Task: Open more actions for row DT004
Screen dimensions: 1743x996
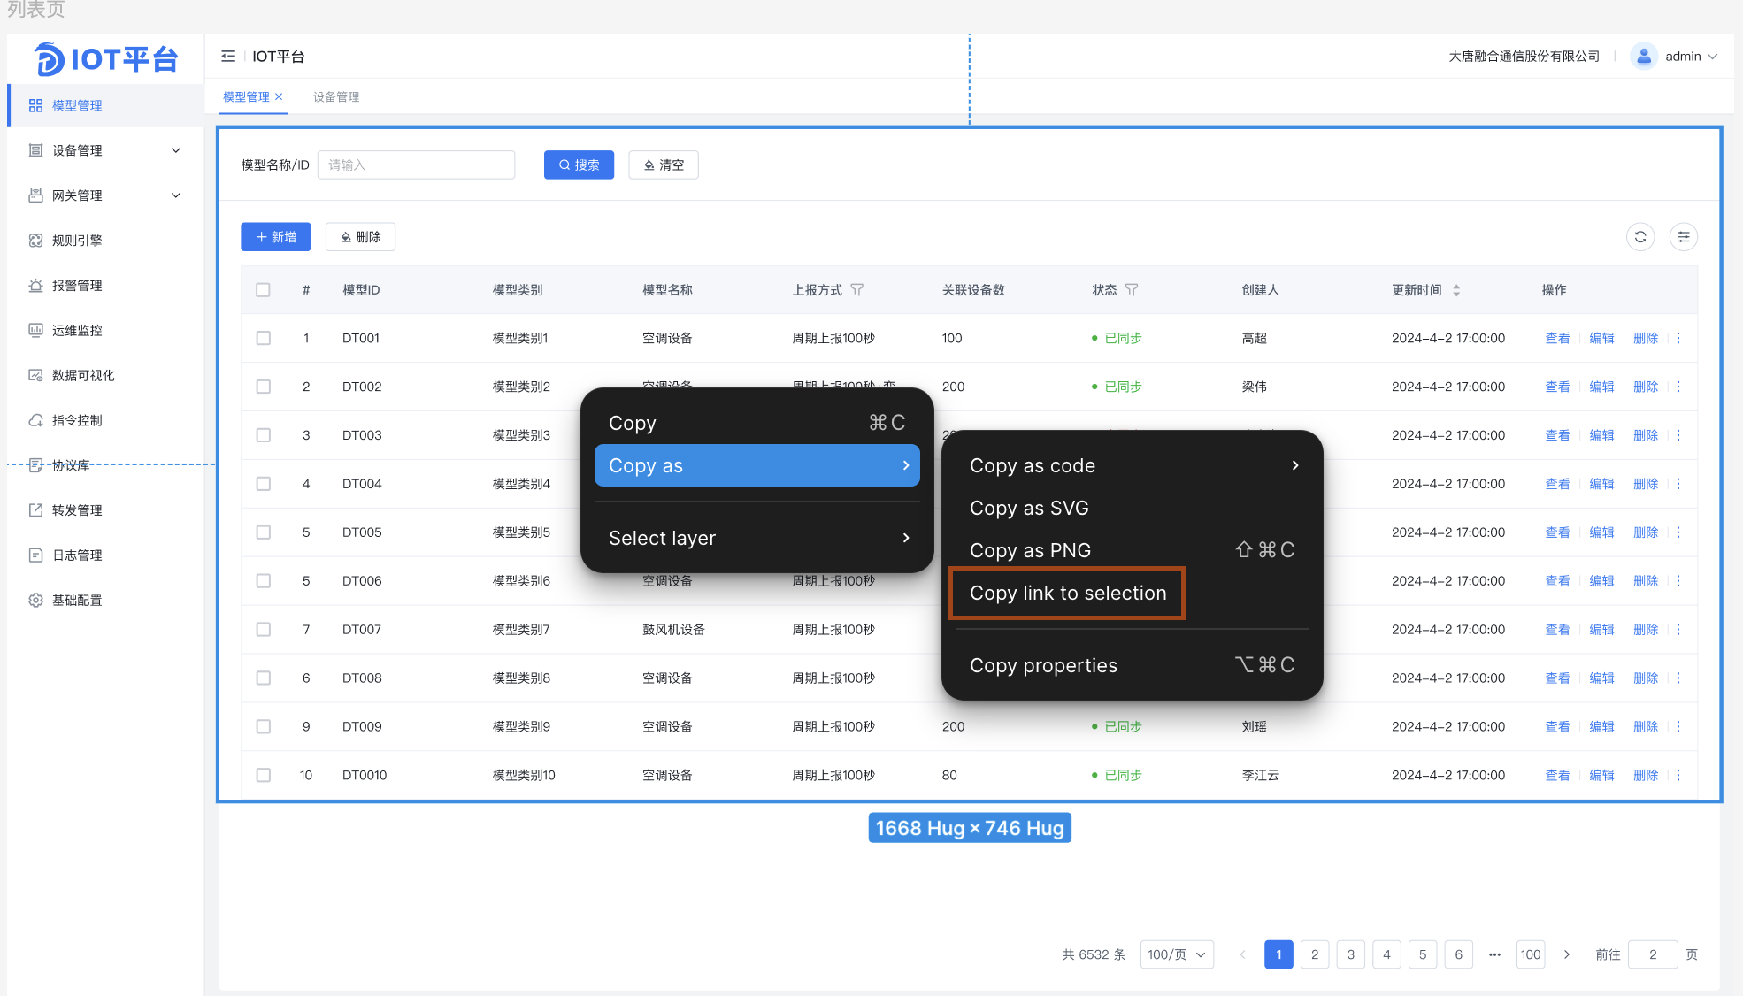Action: point(1678,485)
